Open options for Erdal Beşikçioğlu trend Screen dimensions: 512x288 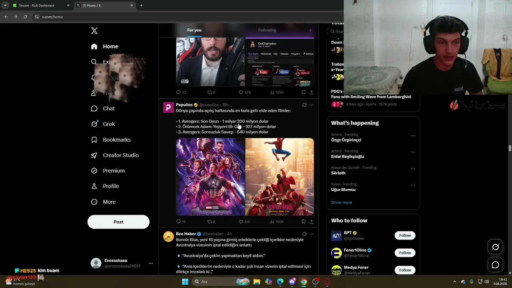pos(413,152)
